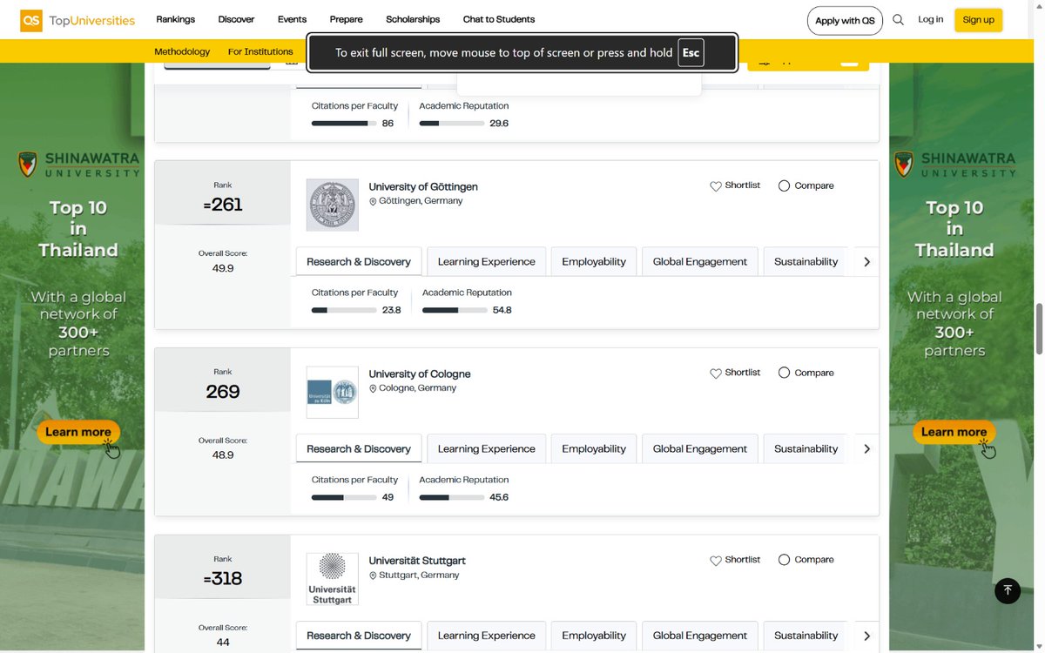Click the Log in link

(930, 19)
